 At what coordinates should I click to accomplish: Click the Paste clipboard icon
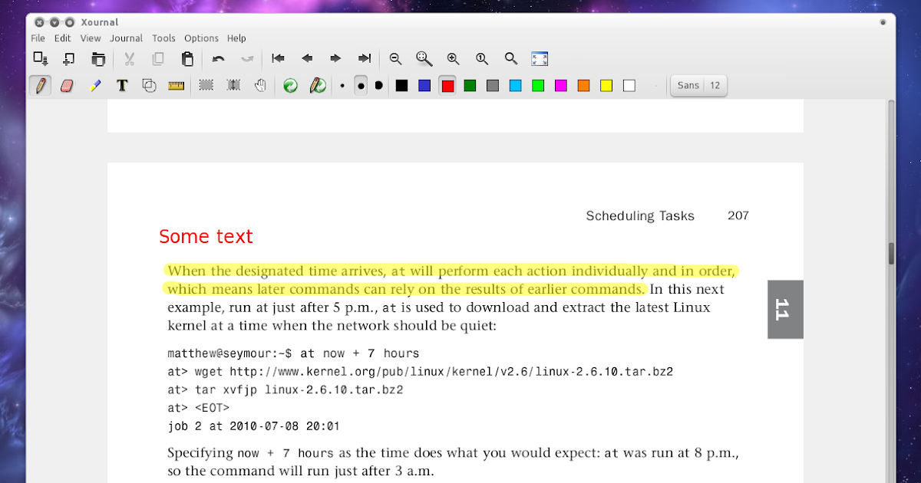(x=187, y=58)
